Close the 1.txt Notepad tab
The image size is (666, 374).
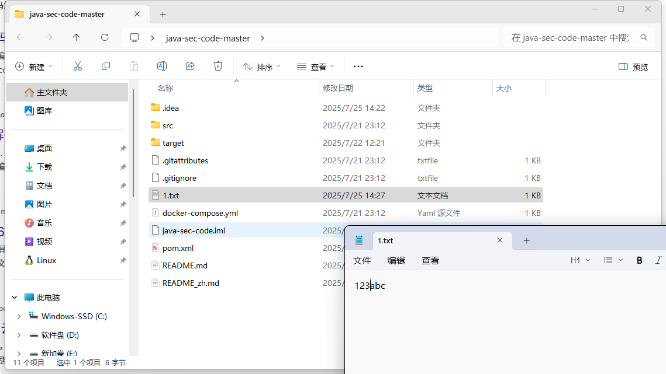coord(500,240)
